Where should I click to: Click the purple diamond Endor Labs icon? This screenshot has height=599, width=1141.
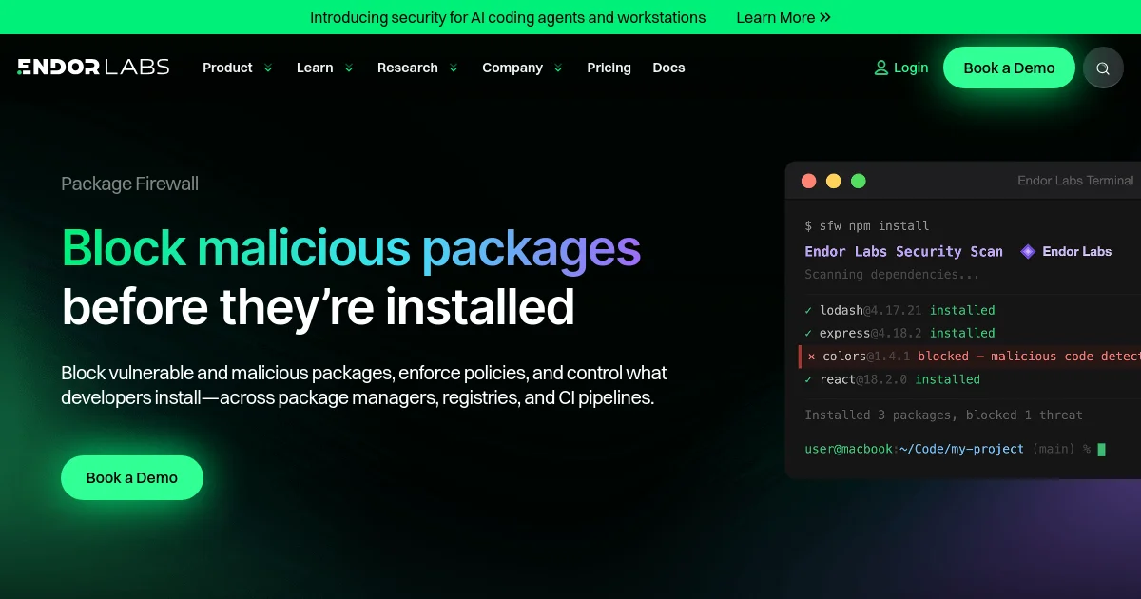point(1028,251)
